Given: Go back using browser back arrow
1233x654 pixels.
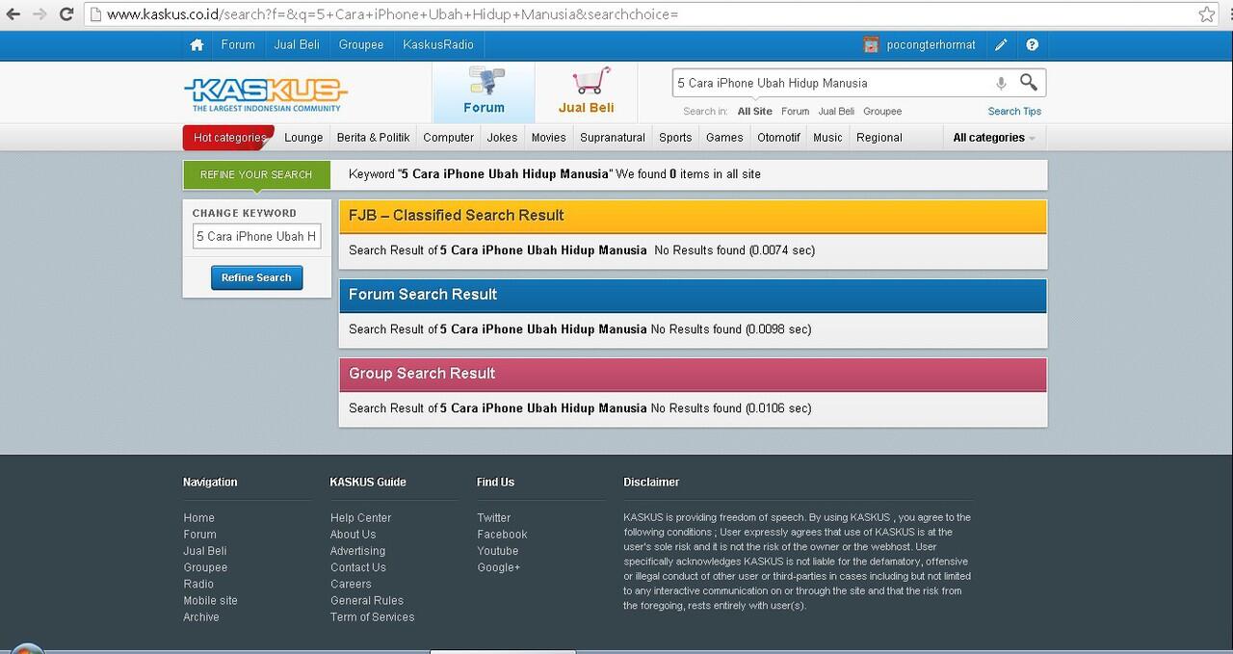Looking at the screenshot, I should (x=13, y=14).
